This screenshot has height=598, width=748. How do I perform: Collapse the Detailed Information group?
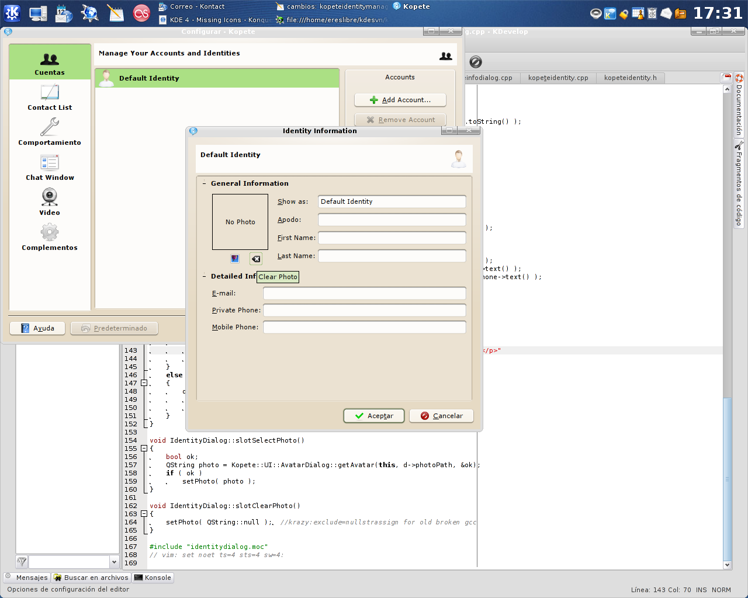pos(205,276)
